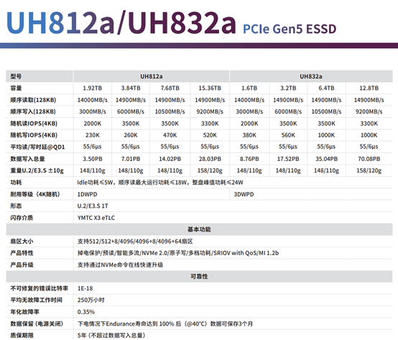This screenshot has width=398, height=340.
Task: Click the 平均读/写时延@QD1 row label
Action: tap(37, 147)
